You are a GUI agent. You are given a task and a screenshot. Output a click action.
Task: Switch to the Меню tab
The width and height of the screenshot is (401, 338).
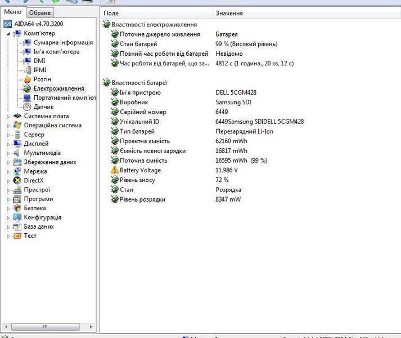[13, 12]
